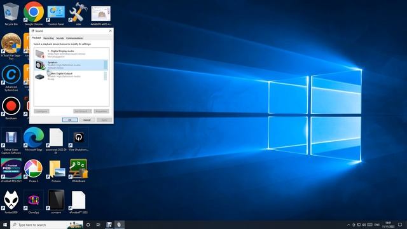This screenshot has width=407, height=229.
Task: Open the Communications tab
Action: [x=74, y=38]
